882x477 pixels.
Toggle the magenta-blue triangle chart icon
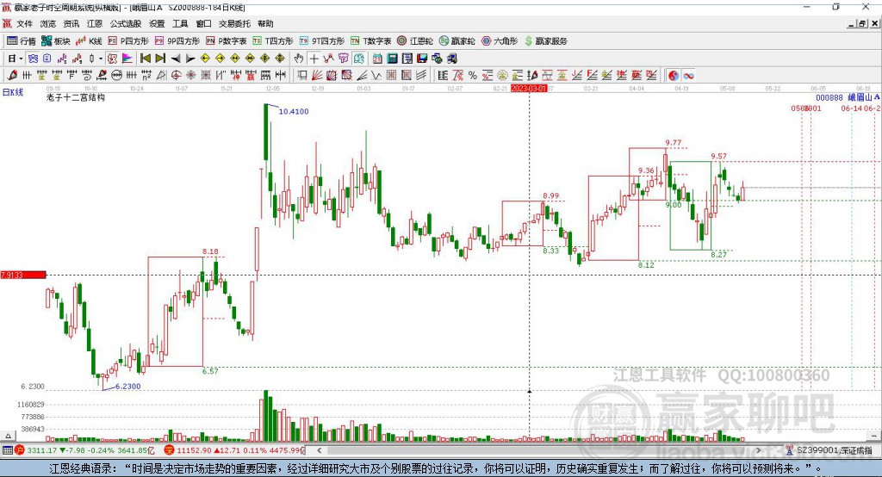[127, 59]
